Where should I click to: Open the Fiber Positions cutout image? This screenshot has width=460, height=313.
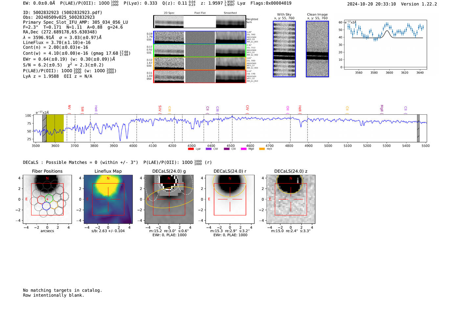click(47, 199)
